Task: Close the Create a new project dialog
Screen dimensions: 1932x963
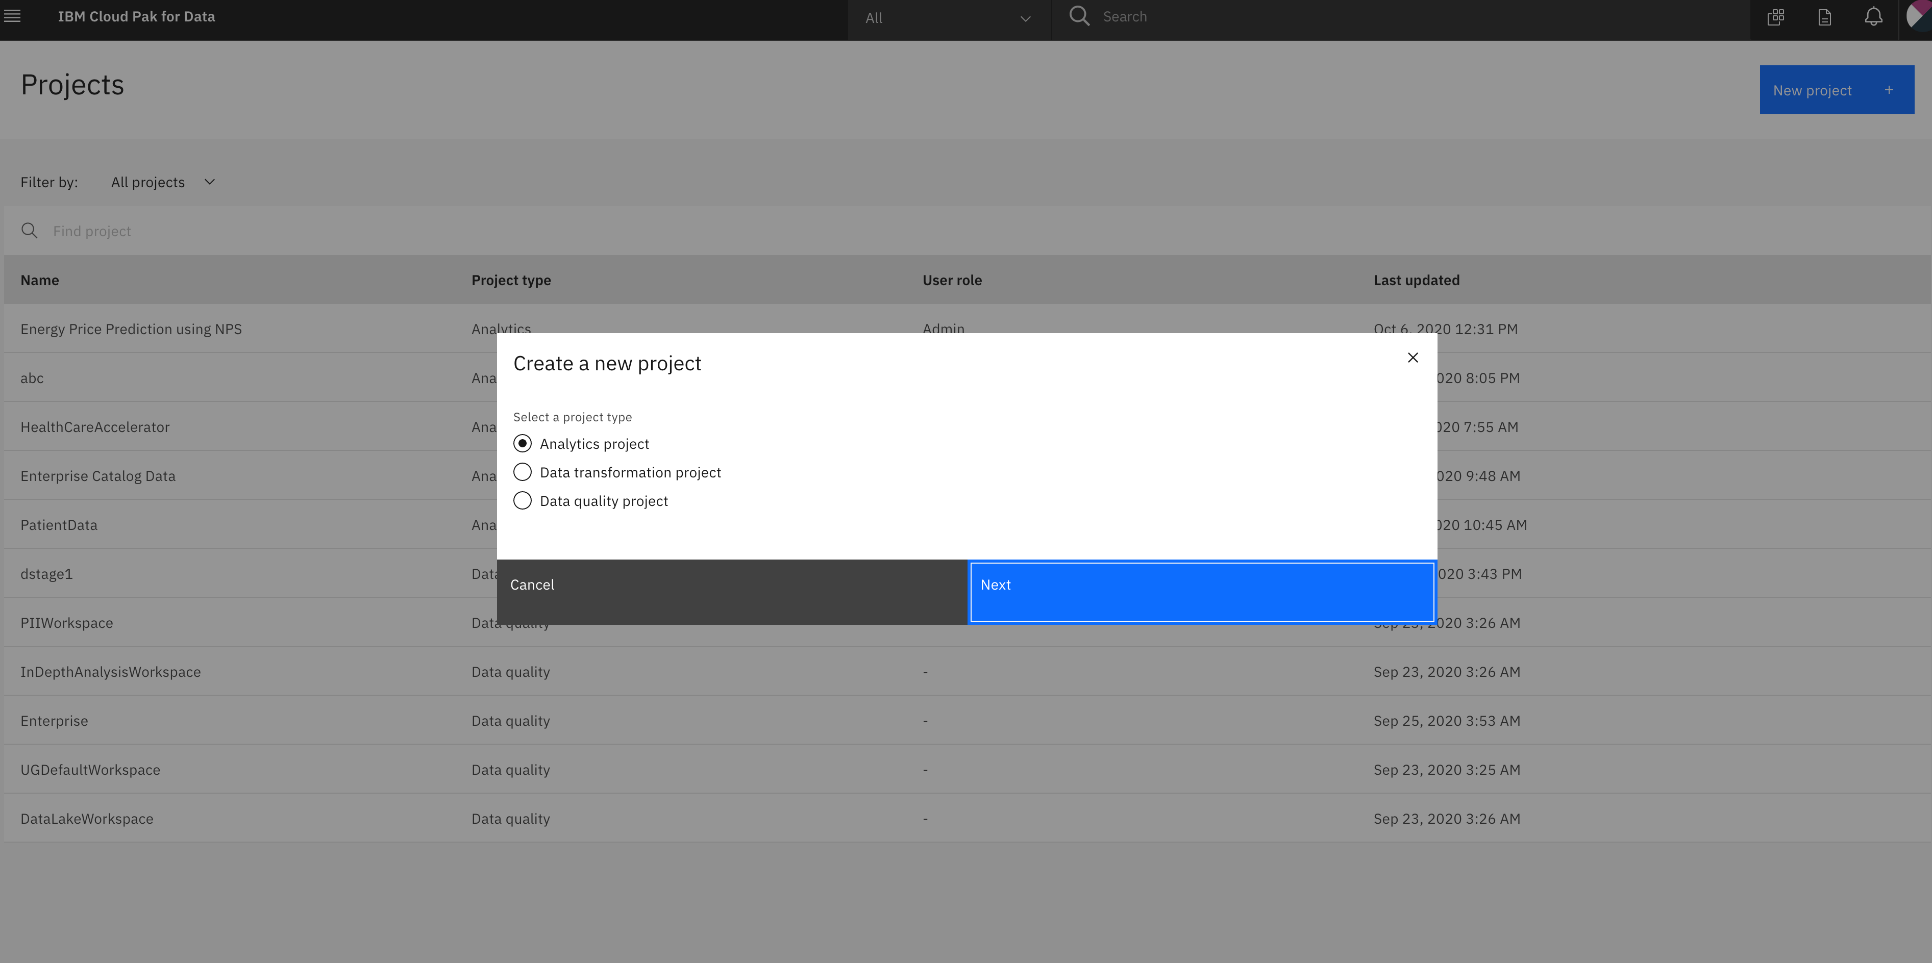Action: click(1412, 358)
